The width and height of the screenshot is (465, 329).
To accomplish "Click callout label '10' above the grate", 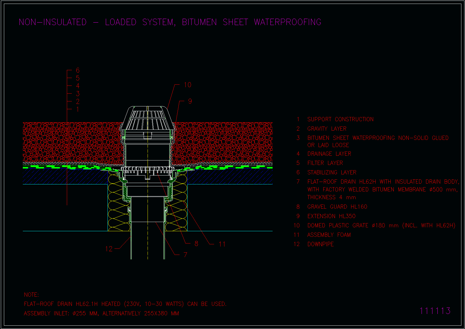I will [x=188, y=85].
